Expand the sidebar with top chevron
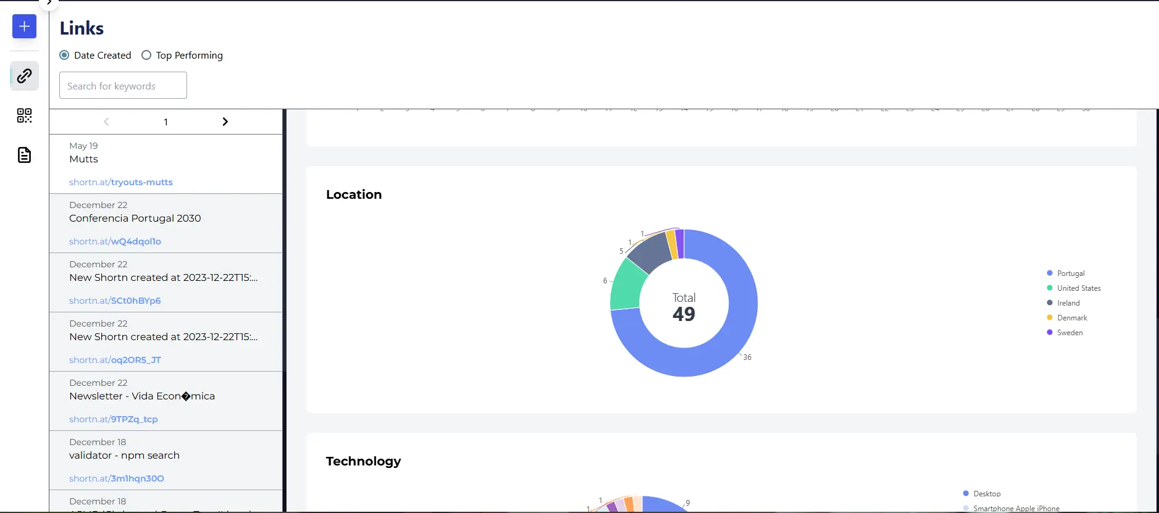The width and height of the screenshot is (1159, 513). pos(49,3)
